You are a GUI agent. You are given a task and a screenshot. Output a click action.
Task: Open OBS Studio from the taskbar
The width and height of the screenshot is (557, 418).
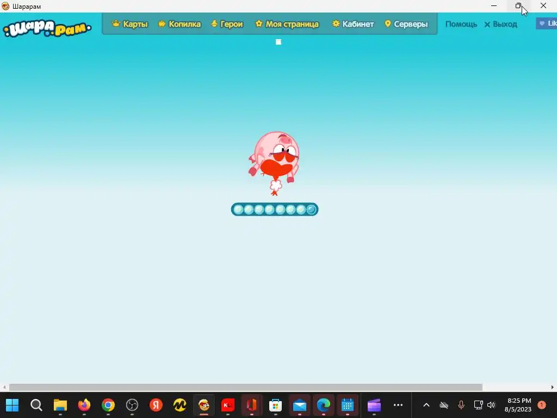tap(132, 405)
